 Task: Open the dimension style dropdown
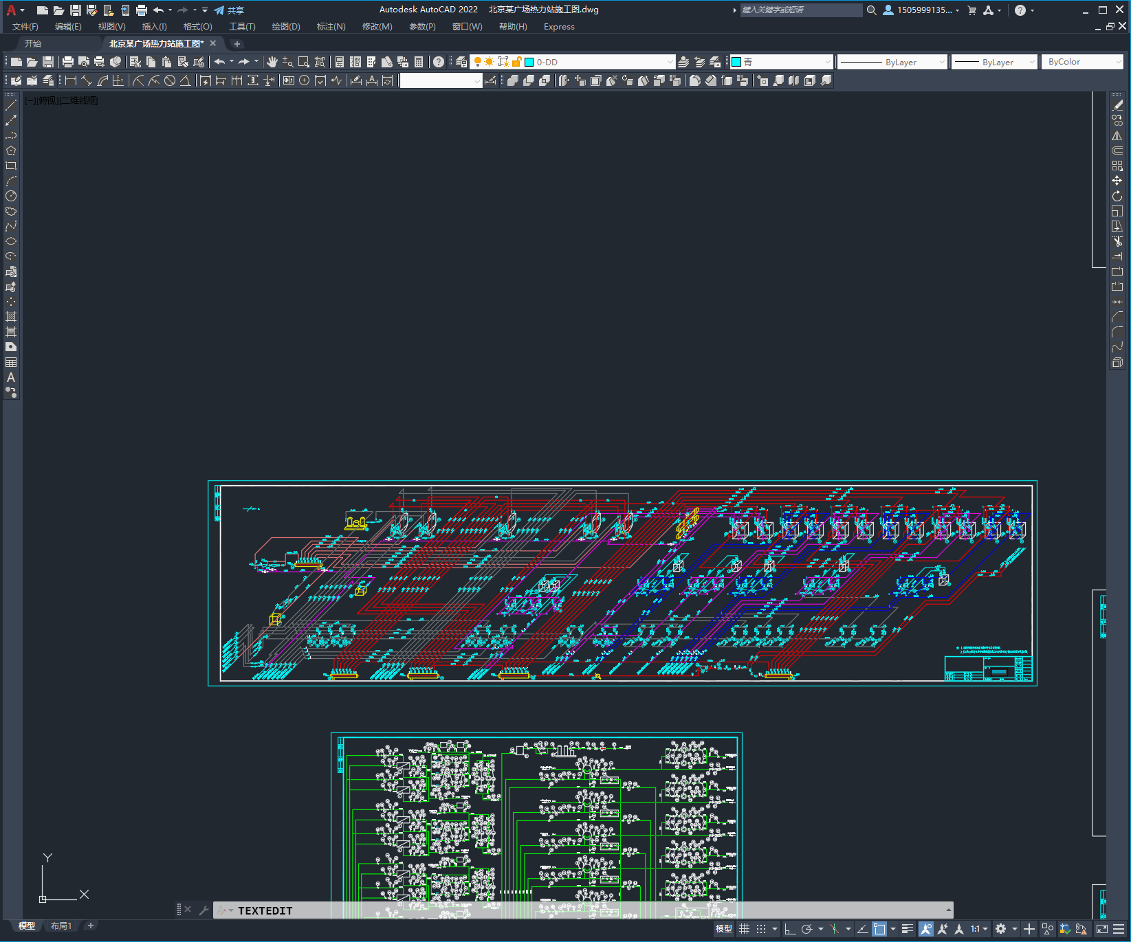click(441, 80)
